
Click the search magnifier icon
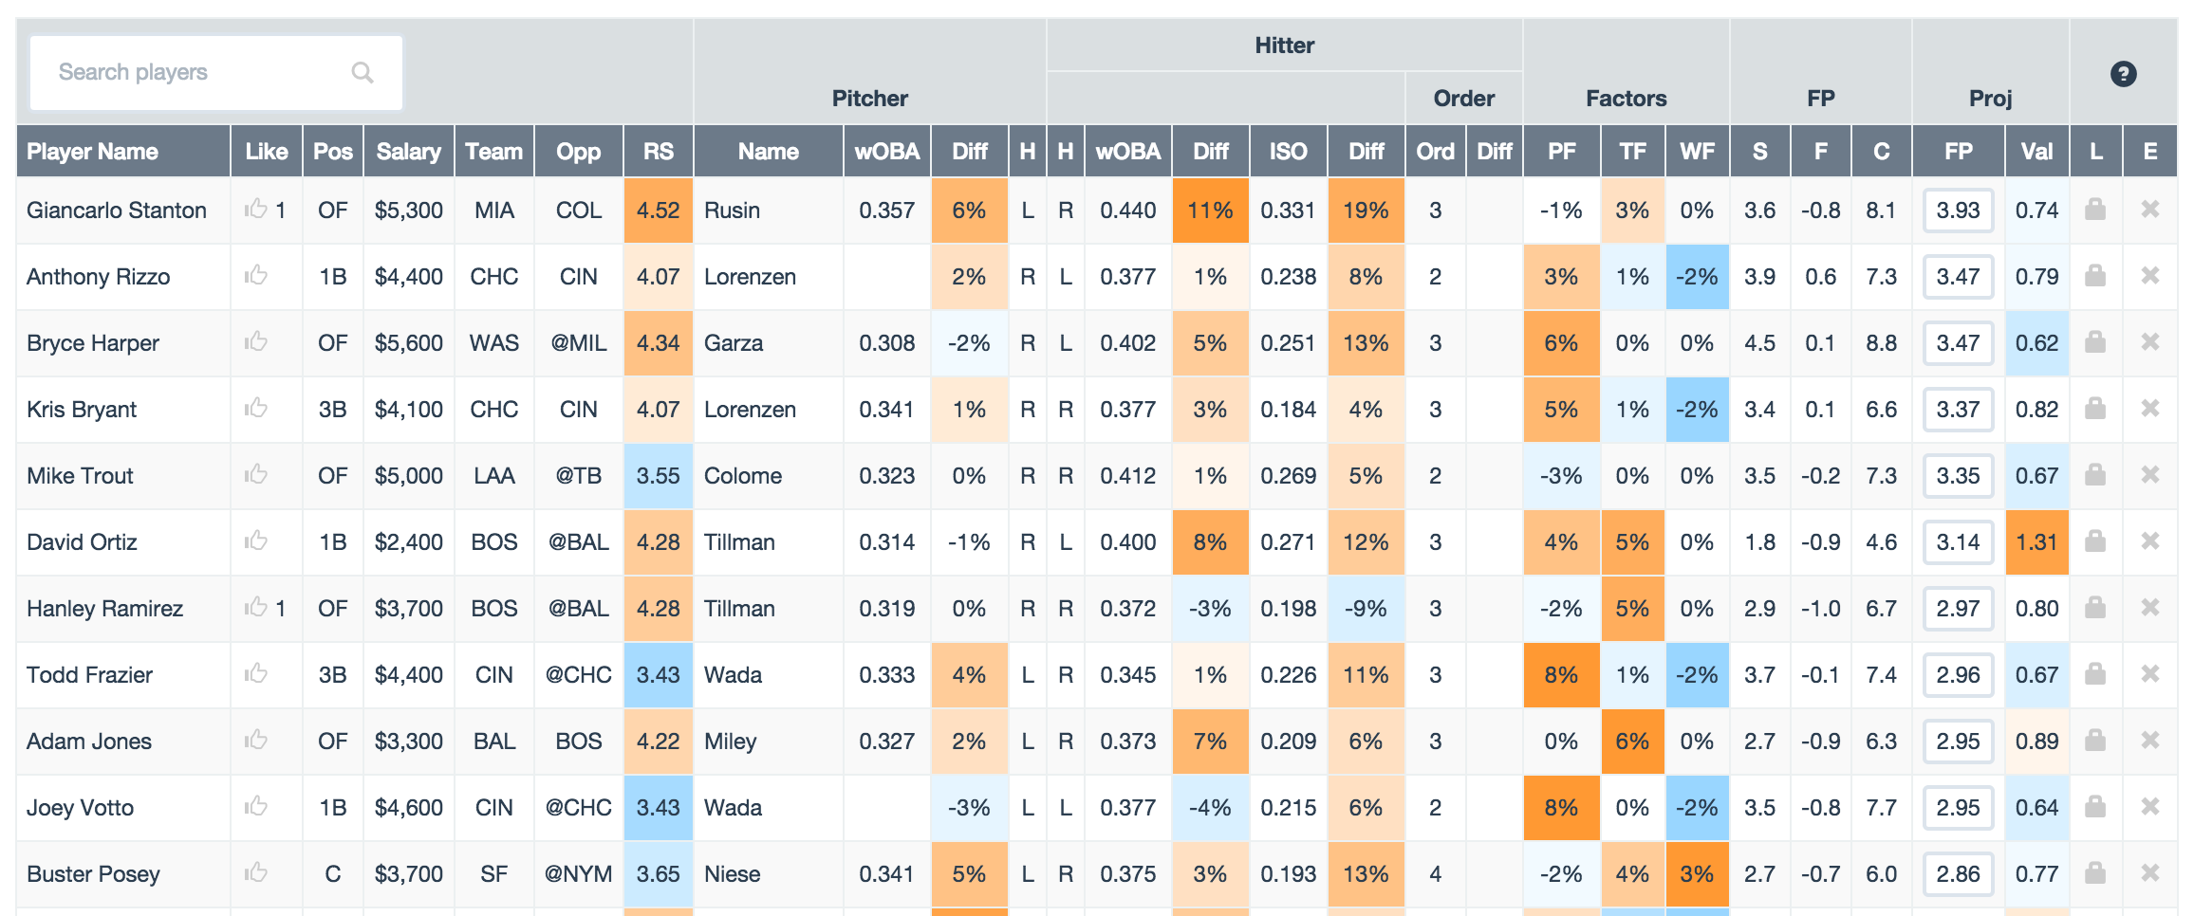363,73
